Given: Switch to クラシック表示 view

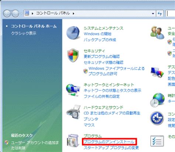Looking at the screenshot, I should 24,33.
